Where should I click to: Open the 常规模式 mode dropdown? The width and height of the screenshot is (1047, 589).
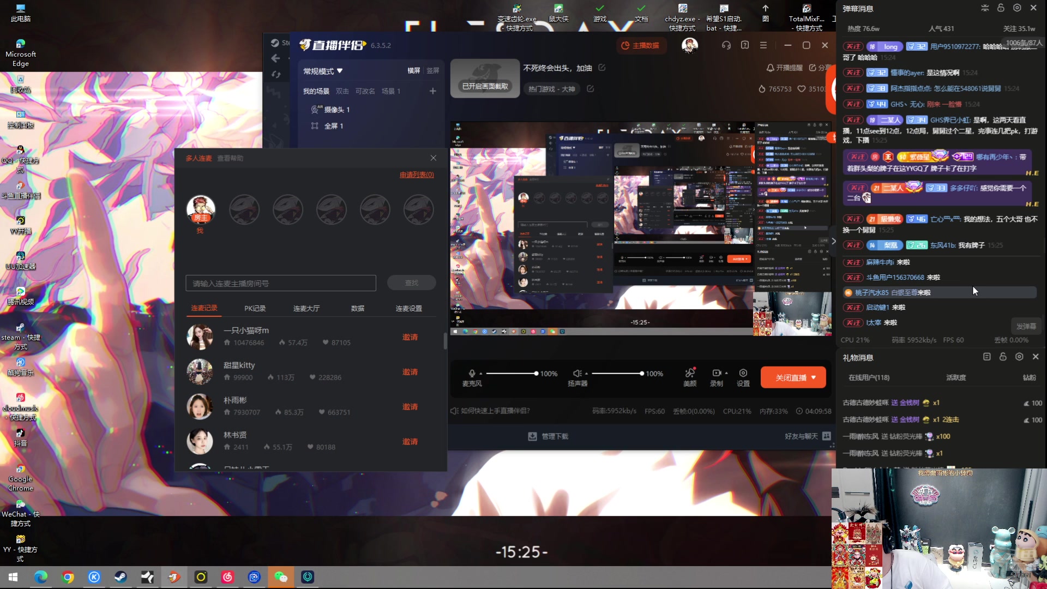pos(323,71)
